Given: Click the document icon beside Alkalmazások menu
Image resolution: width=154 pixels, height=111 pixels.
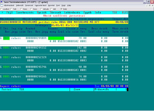Looking at the screenshot, I should 2,5.
